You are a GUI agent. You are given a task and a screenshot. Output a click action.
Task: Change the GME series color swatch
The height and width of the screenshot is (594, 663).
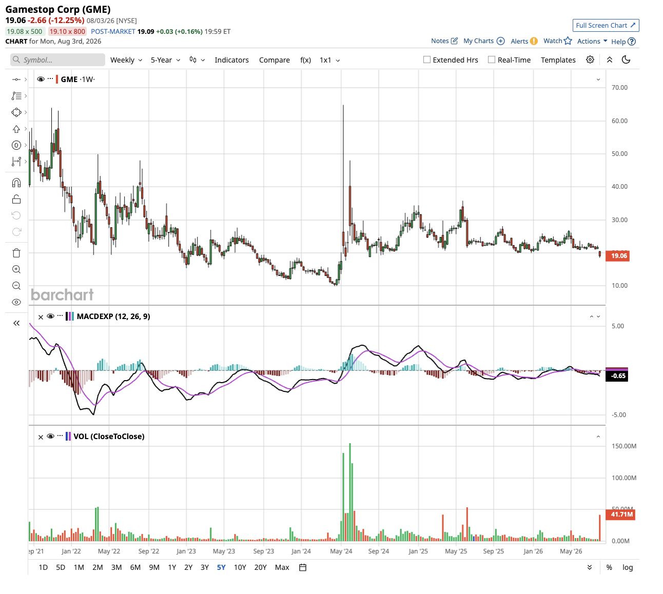point(57,79)
